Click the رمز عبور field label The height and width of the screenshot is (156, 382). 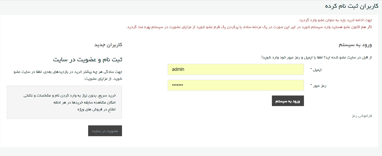[x=320, y=85]
